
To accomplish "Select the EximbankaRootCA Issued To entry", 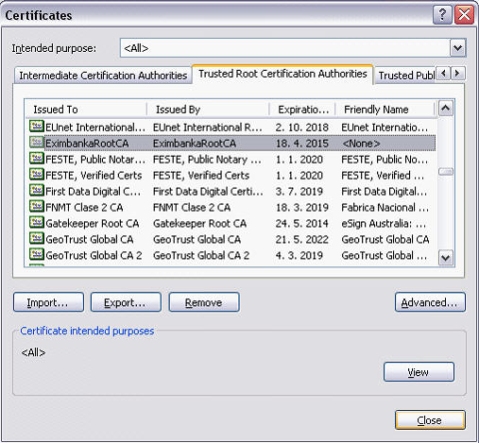I will pyautogui.click(x=87, y=144).
